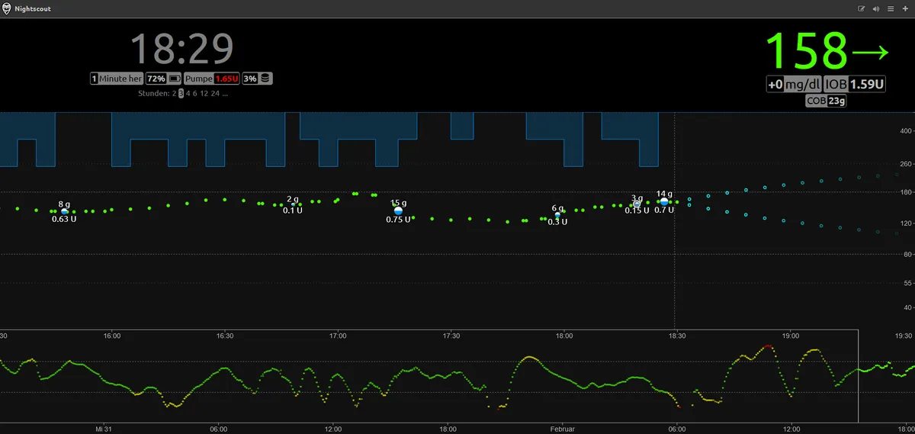Click the 18:30 time axis label
The width and height of the screenshot is (915, 434).
point(677,336)
